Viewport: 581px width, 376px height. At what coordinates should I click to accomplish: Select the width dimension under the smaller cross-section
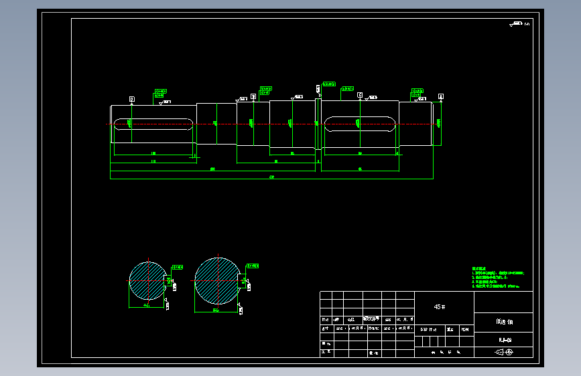point(146,306)
